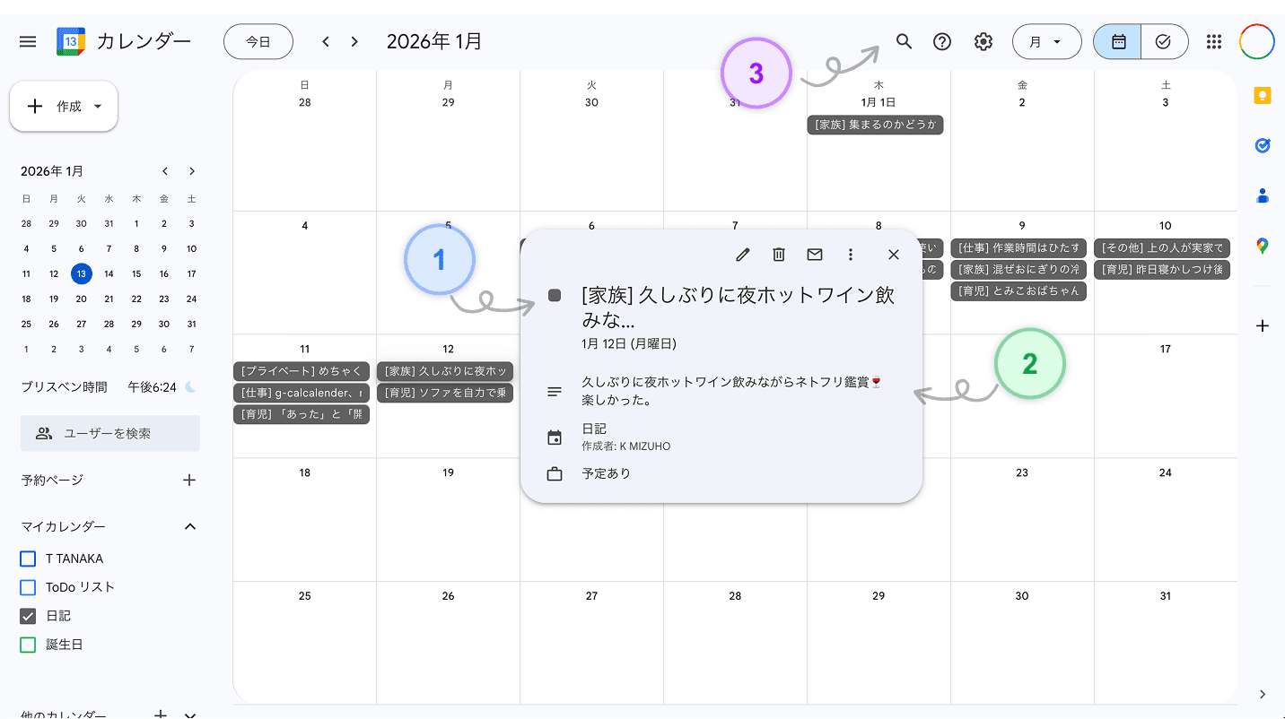Image resolution: width=1285 pixels, height=719 pixels.
Task: Click the search icon in the top bar
Action: 904,41
